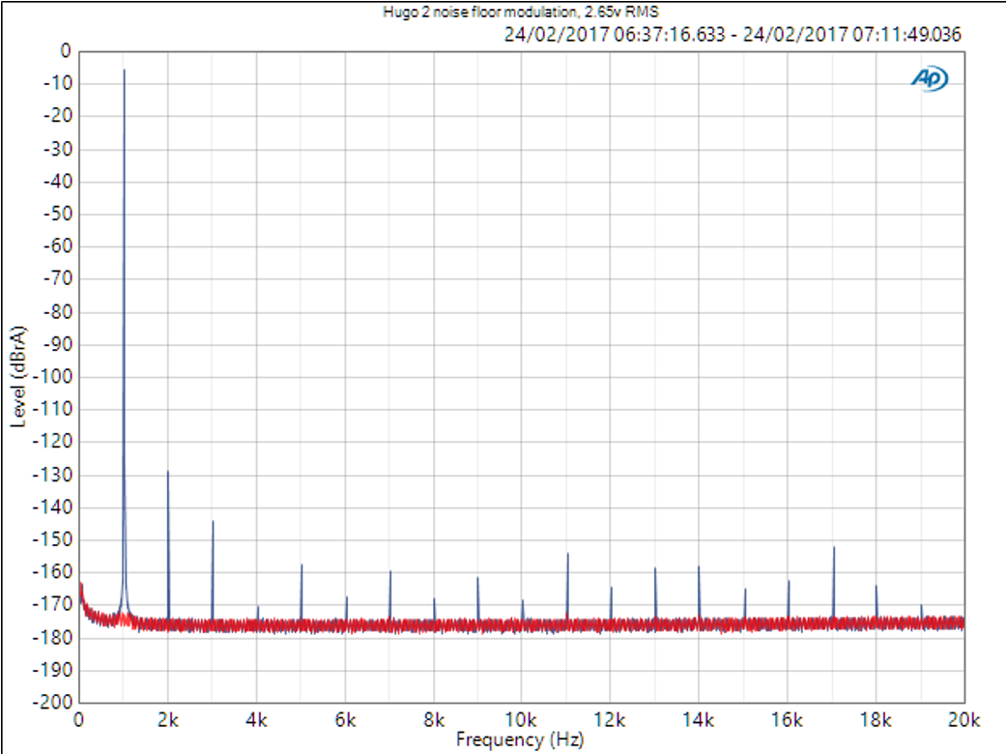The image size is (1007, 754).
Task: Click the '2k' x-axis tick label
Action: pyautogui.click(x=167, y=720)
